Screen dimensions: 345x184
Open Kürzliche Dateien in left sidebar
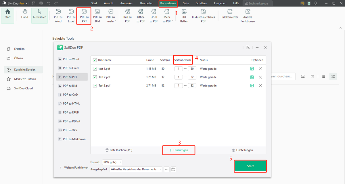(x=23, y=70)
